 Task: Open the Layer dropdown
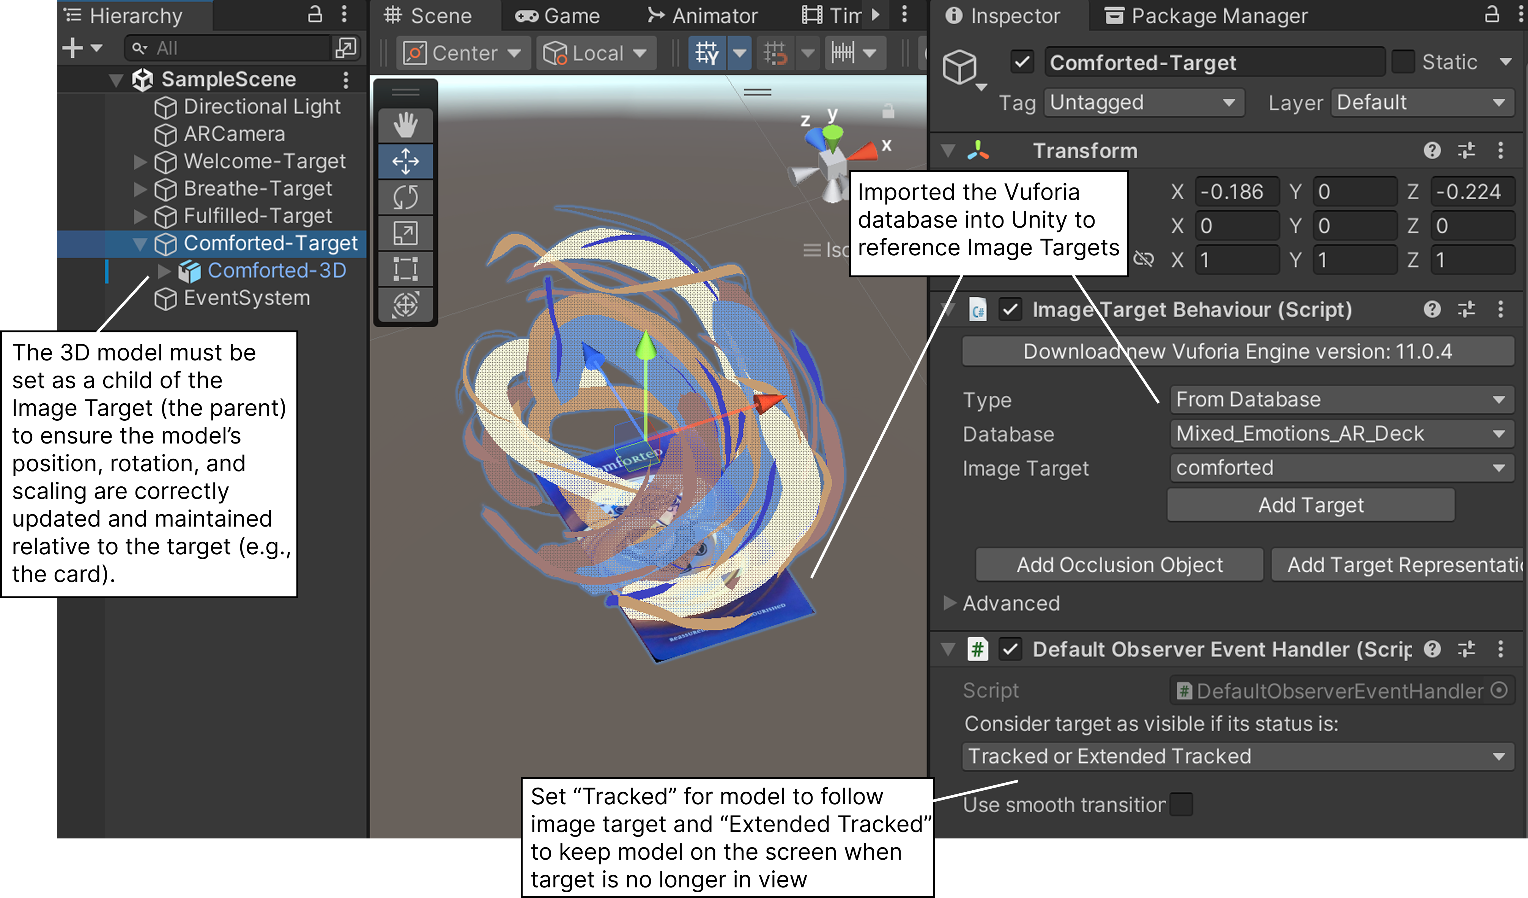pyautogui.click(x=1422, y=102)
